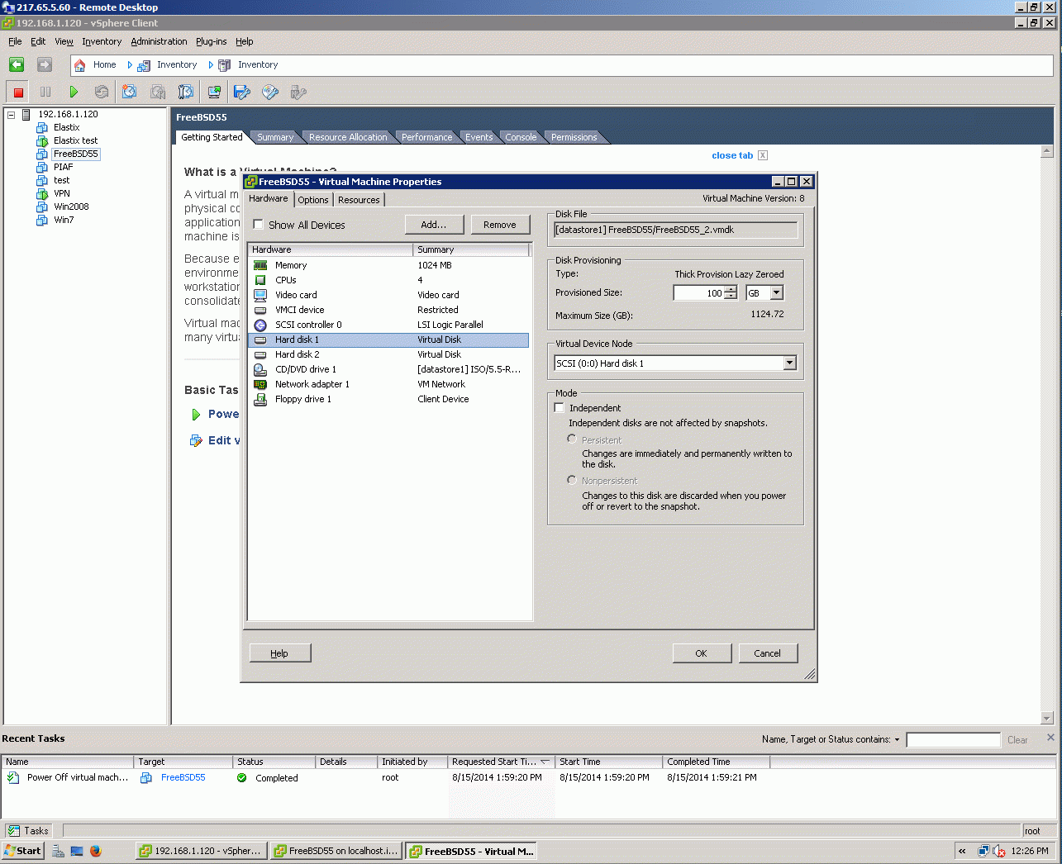Switch to the Resources tab in properties dialog
Screen dimensions: 1062x864
point(359,200)
